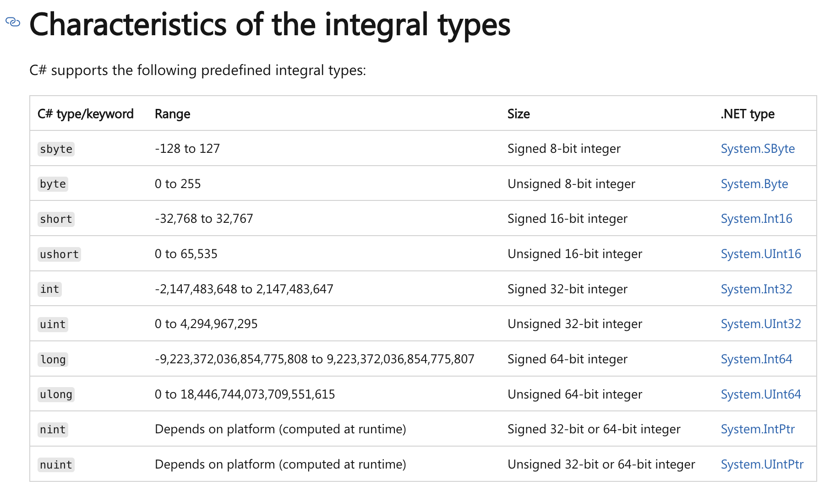Visit the System.IntPtr link
The width and height of the screenshot is (830, 496).
pyautogui.click(x=758, y=429)
